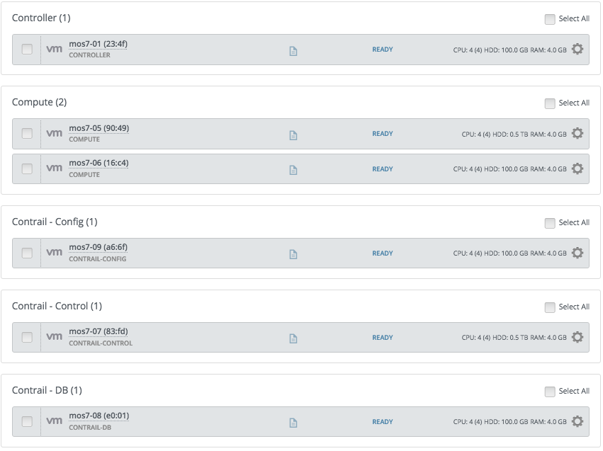View logs icon for mos7-07 node
This screenshot has width=603, height=451.
293,338
